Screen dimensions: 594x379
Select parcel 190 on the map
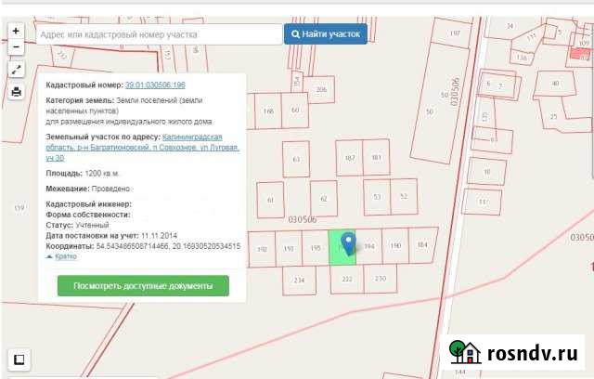[x=395, y=245]
